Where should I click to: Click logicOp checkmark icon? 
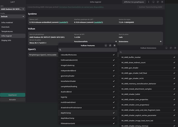(x=114, y=97)
